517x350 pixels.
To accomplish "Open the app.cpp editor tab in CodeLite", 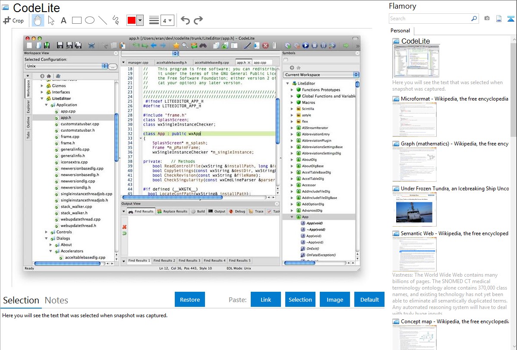I will (260, 62).
